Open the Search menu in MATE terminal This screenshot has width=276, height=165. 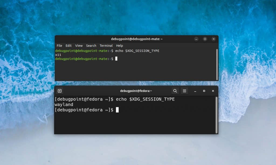tap(91, 46)
